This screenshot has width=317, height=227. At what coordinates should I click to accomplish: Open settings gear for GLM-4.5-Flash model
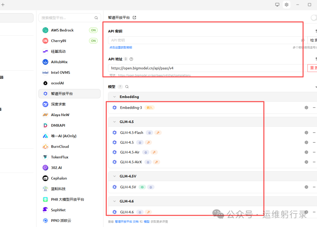[x=306, y=133]
